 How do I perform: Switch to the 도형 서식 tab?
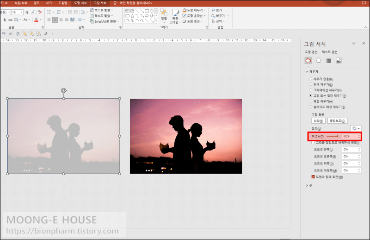tap(80, 3)
